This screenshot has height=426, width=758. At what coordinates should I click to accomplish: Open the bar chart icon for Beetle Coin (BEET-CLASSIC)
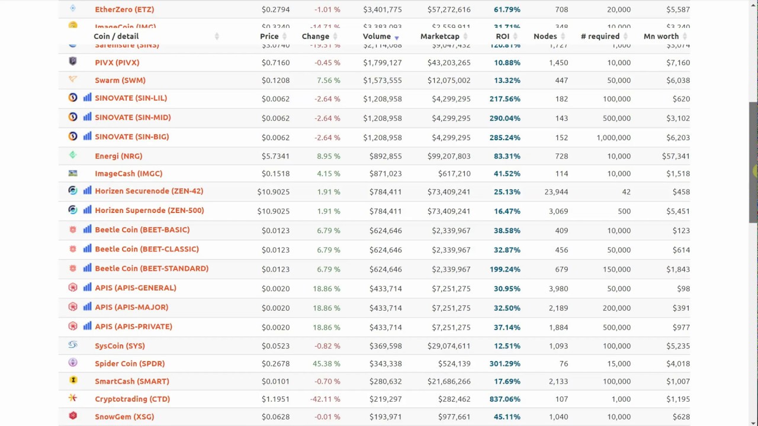pos(87,248)
